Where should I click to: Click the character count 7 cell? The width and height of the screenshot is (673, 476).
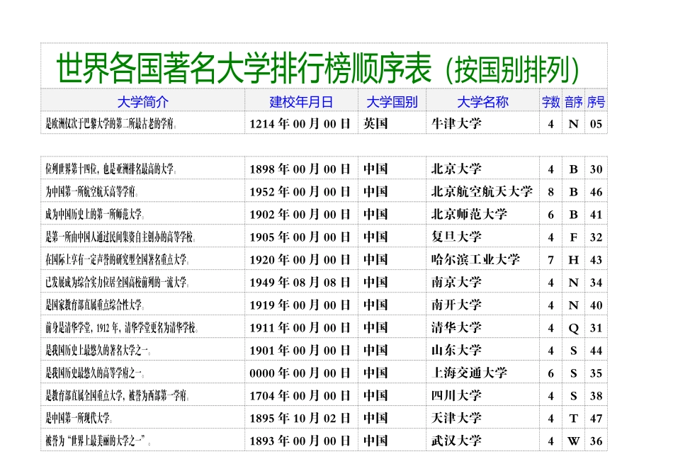550,260
